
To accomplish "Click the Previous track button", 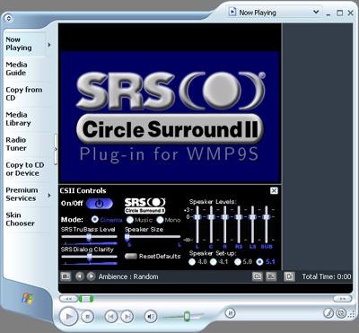I will (x=111, y=316).
